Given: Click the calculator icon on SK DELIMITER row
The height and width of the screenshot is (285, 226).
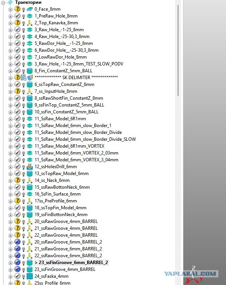Looking at the screenshot, I should pos(24,78).
